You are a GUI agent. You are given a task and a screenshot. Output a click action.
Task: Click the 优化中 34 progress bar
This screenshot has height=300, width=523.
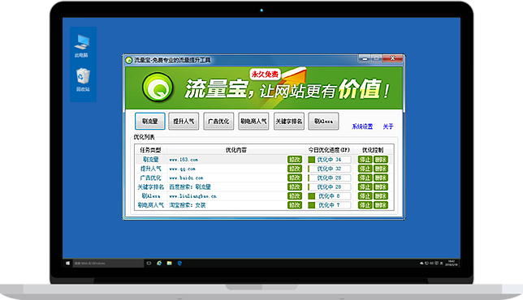(329, 160)
